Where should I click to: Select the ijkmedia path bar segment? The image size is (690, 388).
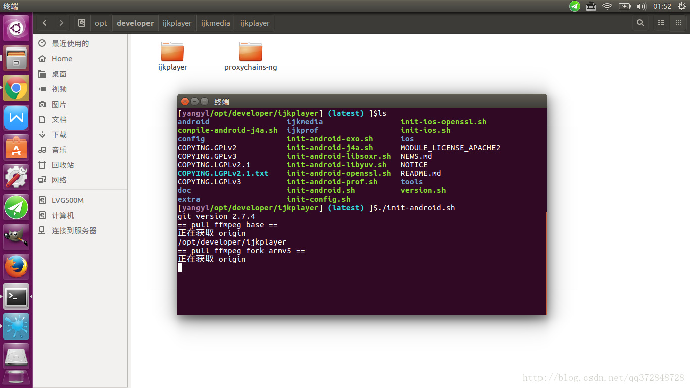pos(216,23)
